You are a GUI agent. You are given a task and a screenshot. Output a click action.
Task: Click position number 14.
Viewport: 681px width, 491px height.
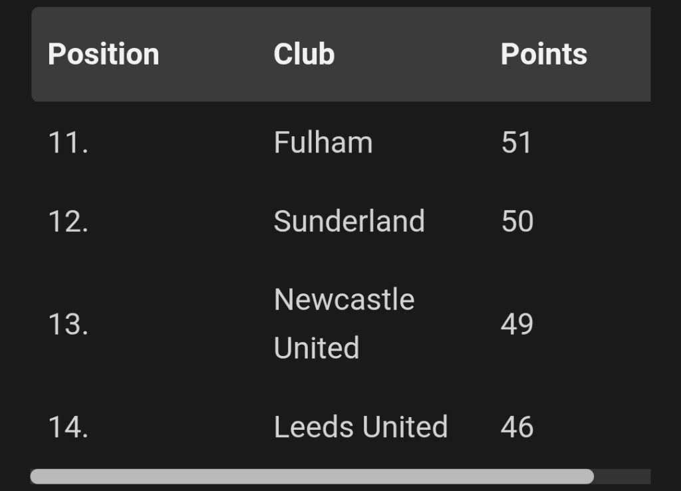coord(68,426)
